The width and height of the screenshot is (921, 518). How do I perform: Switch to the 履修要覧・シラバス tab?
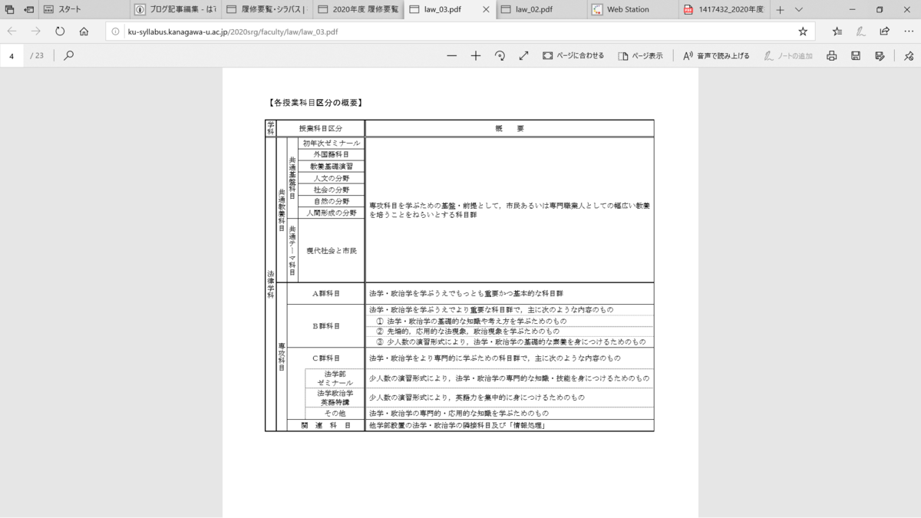(x=266, y=9)
